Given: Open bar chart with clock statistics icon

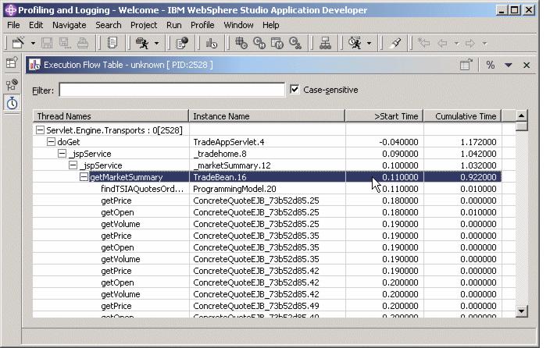Looking at the screenshot, I should click(212, 43).
